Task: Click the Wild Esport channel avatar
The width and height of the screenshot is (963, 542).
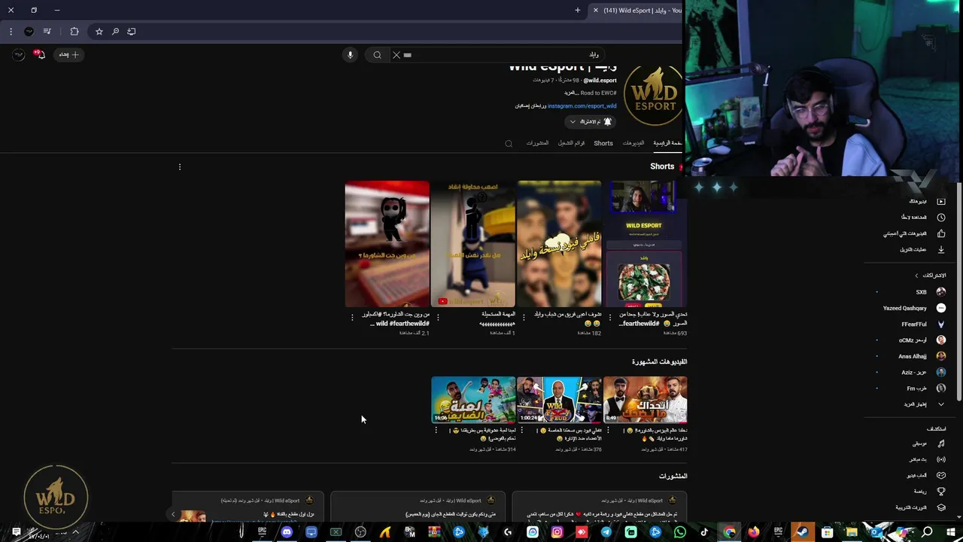Action: tap(653, 94)
